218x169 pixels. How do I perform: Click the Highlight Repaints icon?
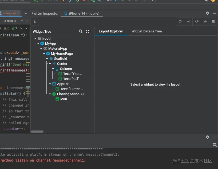coord(205,22)
